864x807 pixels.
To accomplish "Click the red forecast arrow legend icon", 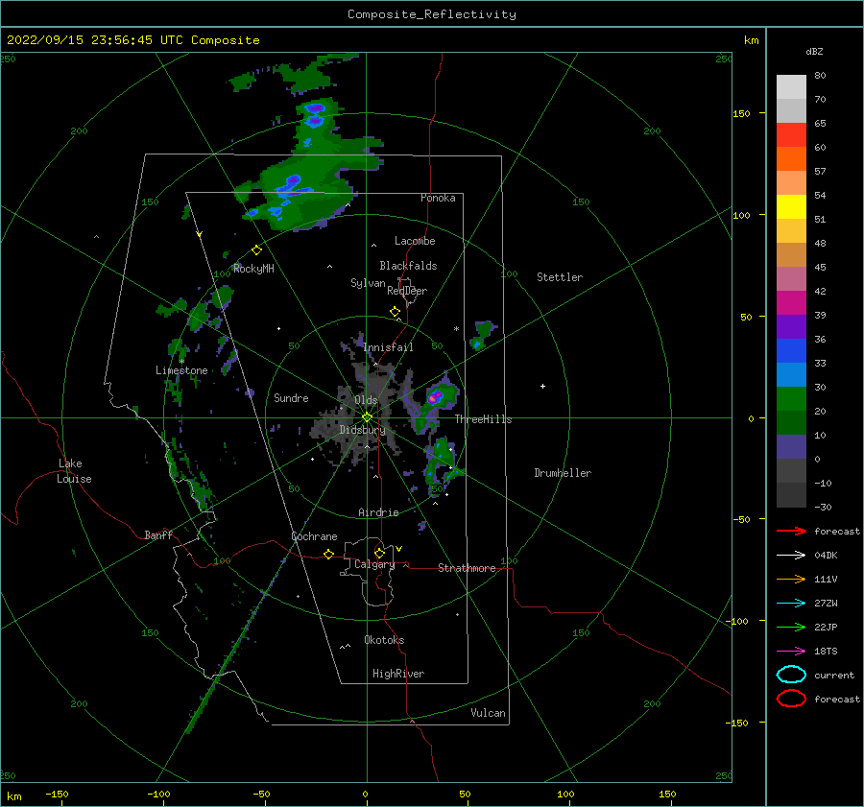I will click(x=791, y=531).
